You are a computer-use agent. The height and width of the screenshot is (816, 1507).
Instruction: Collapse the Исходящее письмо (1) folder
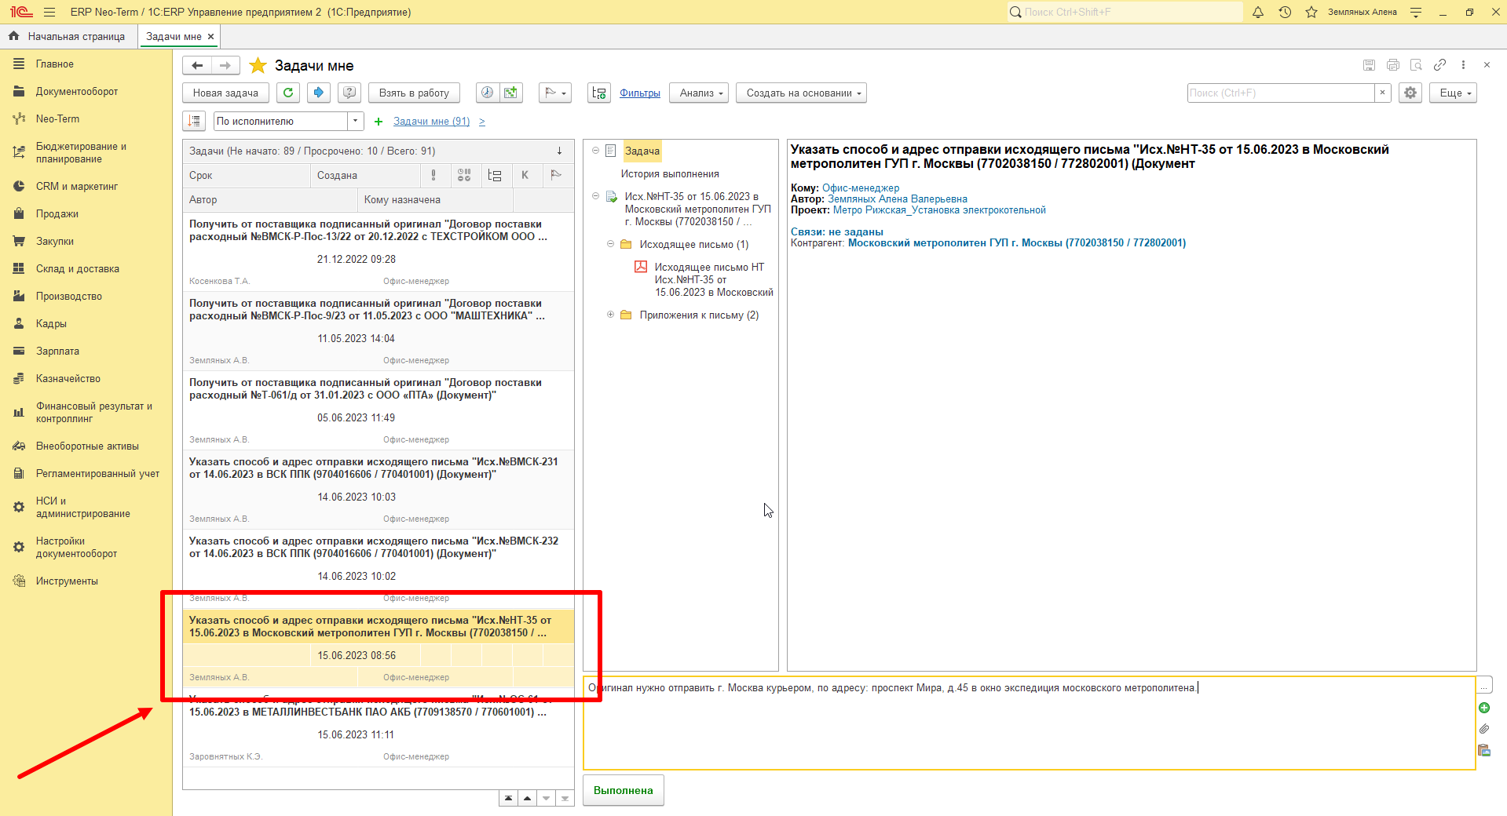[610, 244]
